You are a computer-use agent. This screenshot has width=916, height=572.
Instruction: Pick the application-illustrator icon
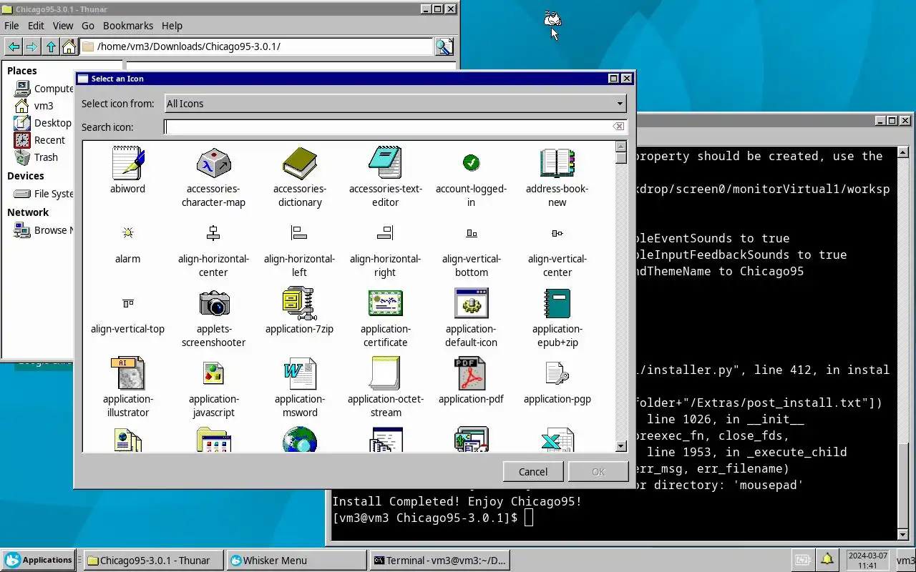point(128,373)
